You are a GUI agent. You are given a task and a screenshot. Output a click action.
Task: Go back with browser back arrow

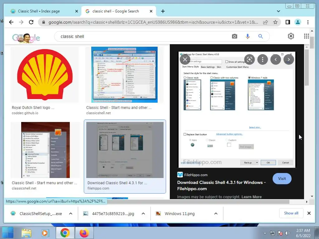tap(11, 22)
